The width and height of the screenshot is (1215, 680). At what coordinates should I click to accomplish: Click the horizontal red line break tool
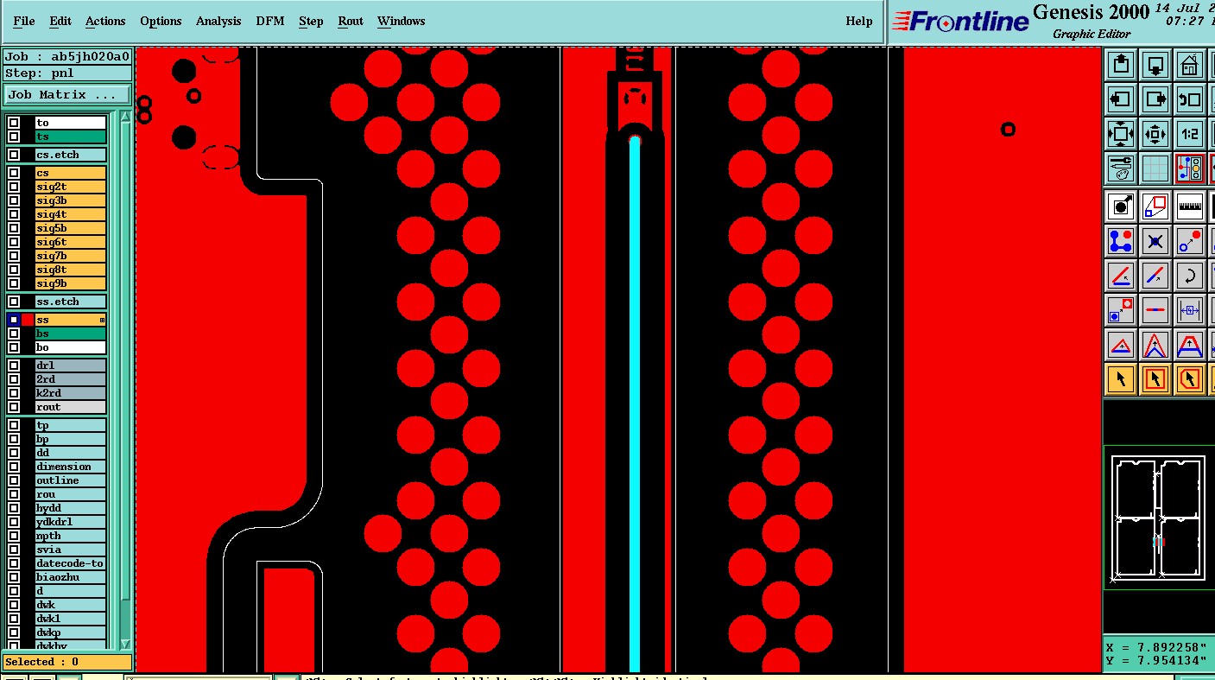1155,309
